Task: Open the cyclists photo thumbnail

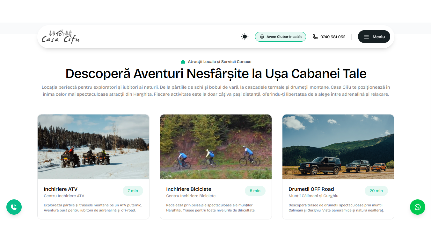Action: click(216, 147)
